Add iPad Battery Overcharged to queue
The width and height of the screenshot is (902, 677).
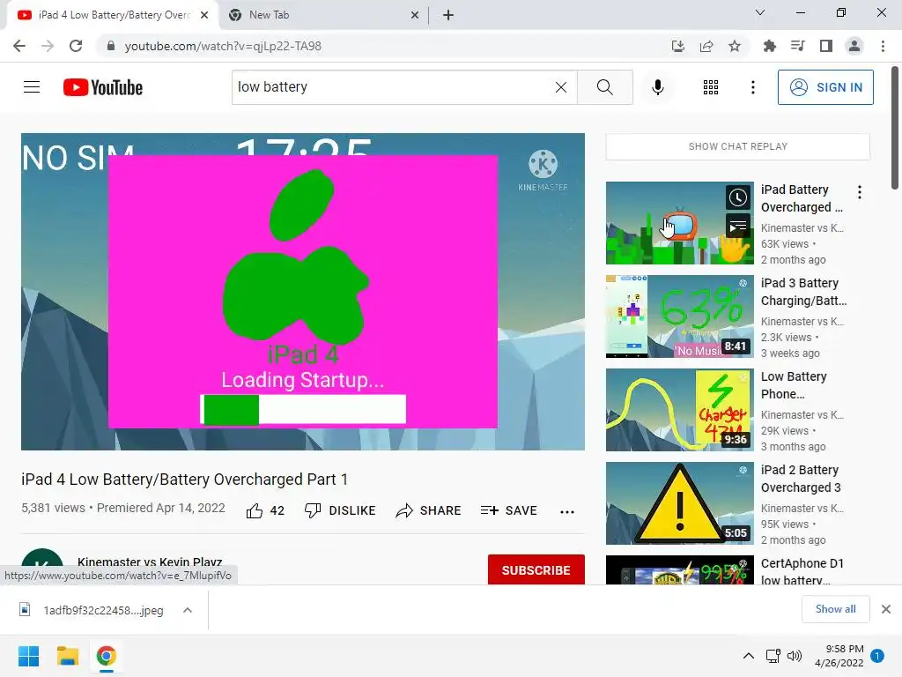click(738, 227)
